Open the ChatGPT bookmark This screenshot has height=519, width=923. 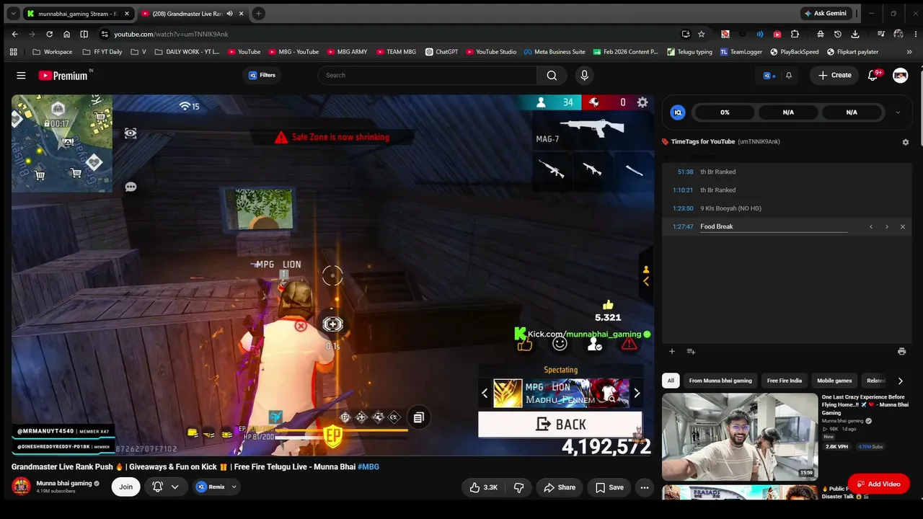[x=442, y=52]
